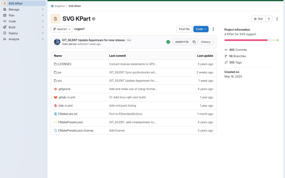Expand the commit message ellipsis
Screen dimensions: 285x178
[x=129, y=40]
